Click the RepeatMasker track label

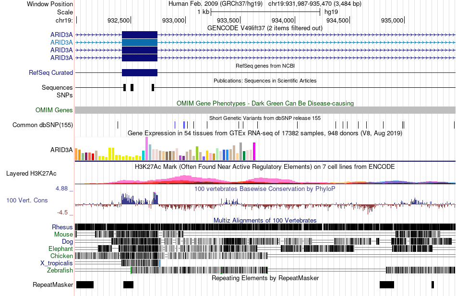53,284
